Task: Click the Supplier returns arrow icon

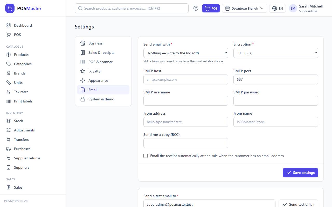Action: pyautogui.click(x=9, y=158)
